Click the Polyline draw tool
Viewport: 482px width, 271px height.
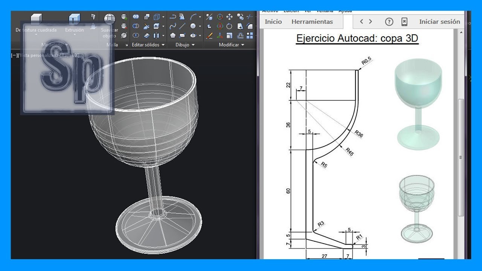[173, 17]
